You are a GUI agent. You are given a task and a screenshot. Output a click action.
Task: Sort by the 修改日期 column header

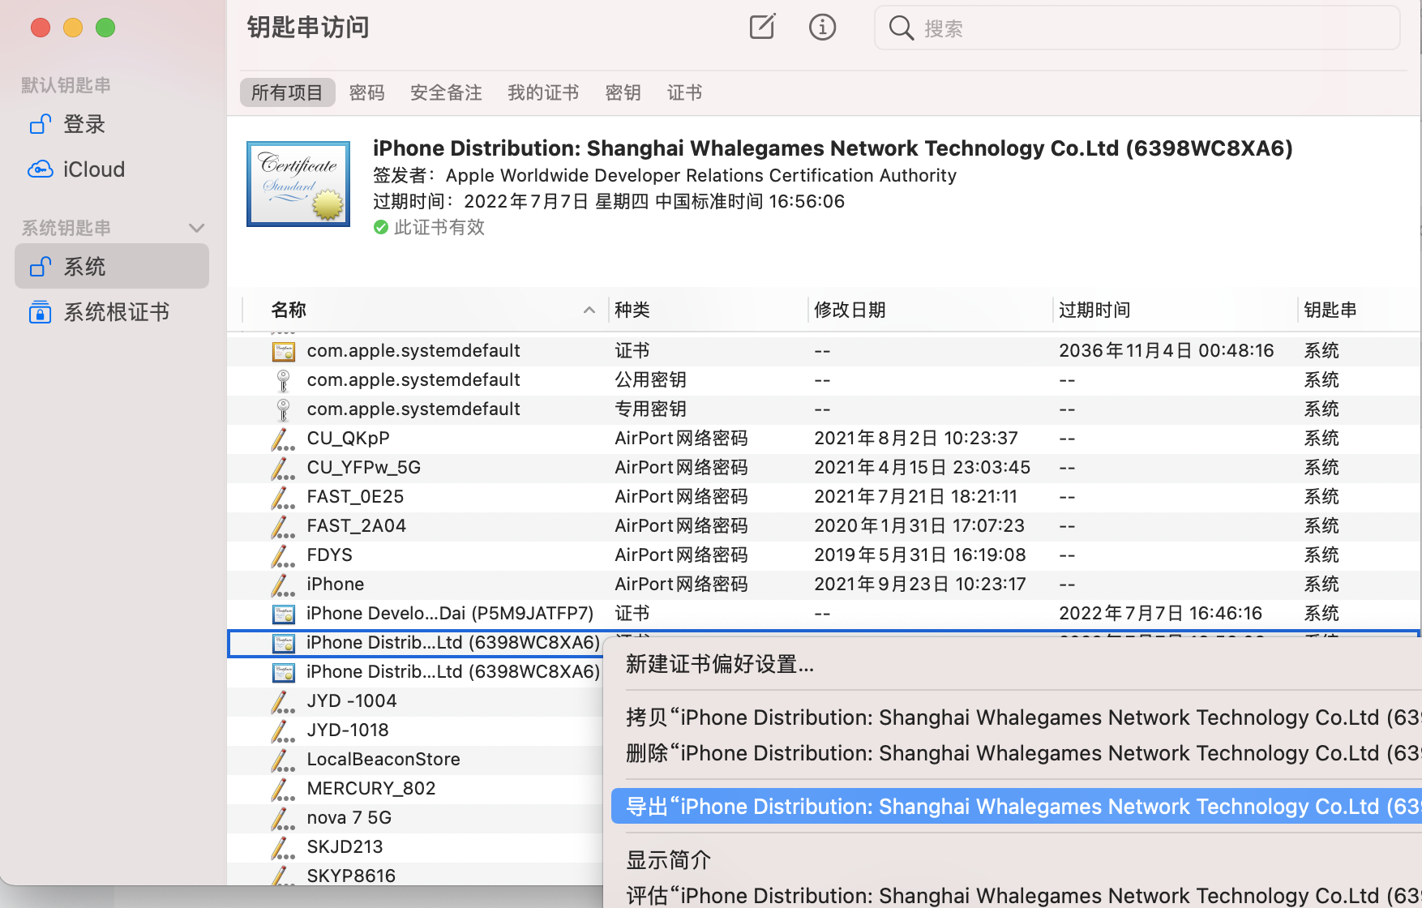[850, 310]
